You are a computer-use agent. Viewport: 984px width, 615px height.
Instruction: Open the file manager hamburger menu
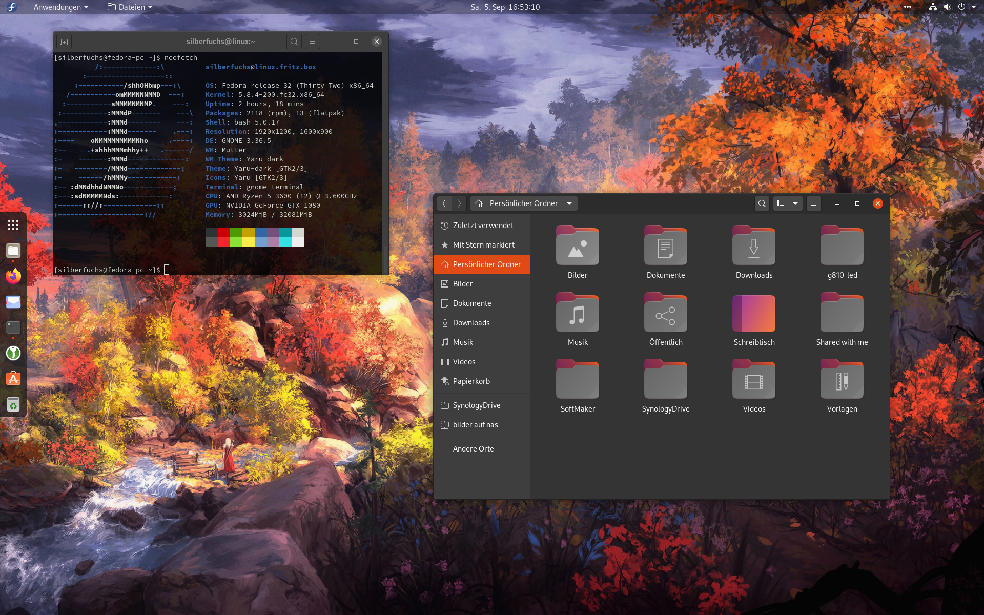pyautogui.click(x=814, y=203)
